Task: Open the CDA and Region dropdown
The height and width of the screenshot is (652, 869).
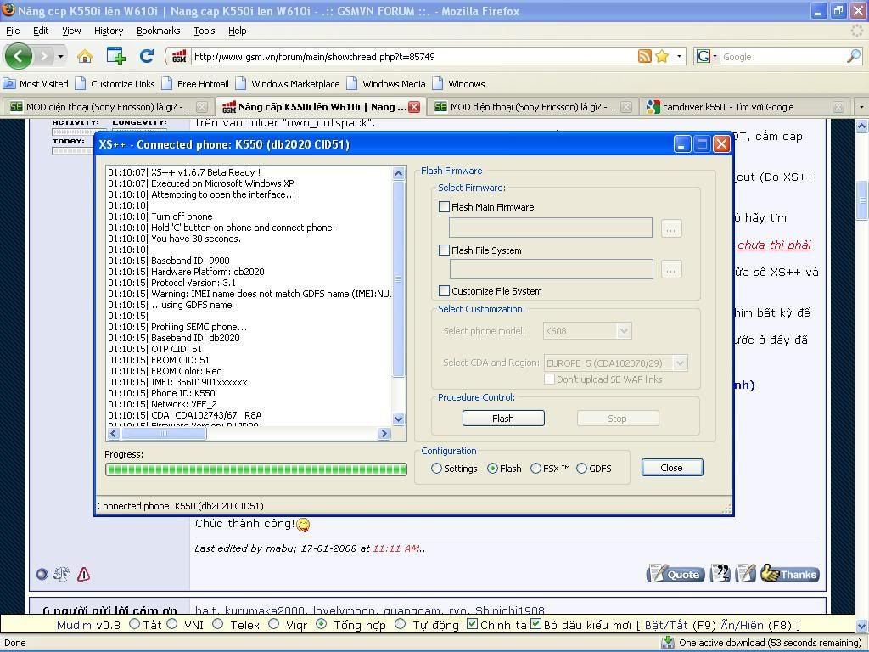Action: tap(680, 363)
